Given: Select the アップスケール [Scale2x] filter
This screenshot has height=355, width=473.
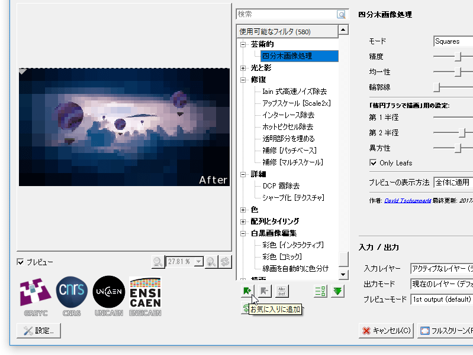Looking at the screenshot, I should point(297,103).
